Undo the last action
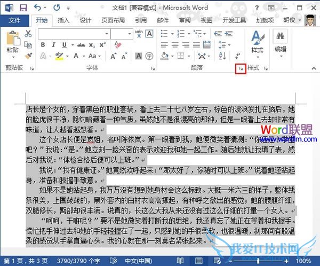Viewport: 320px width, 266px height. point(37,8)
